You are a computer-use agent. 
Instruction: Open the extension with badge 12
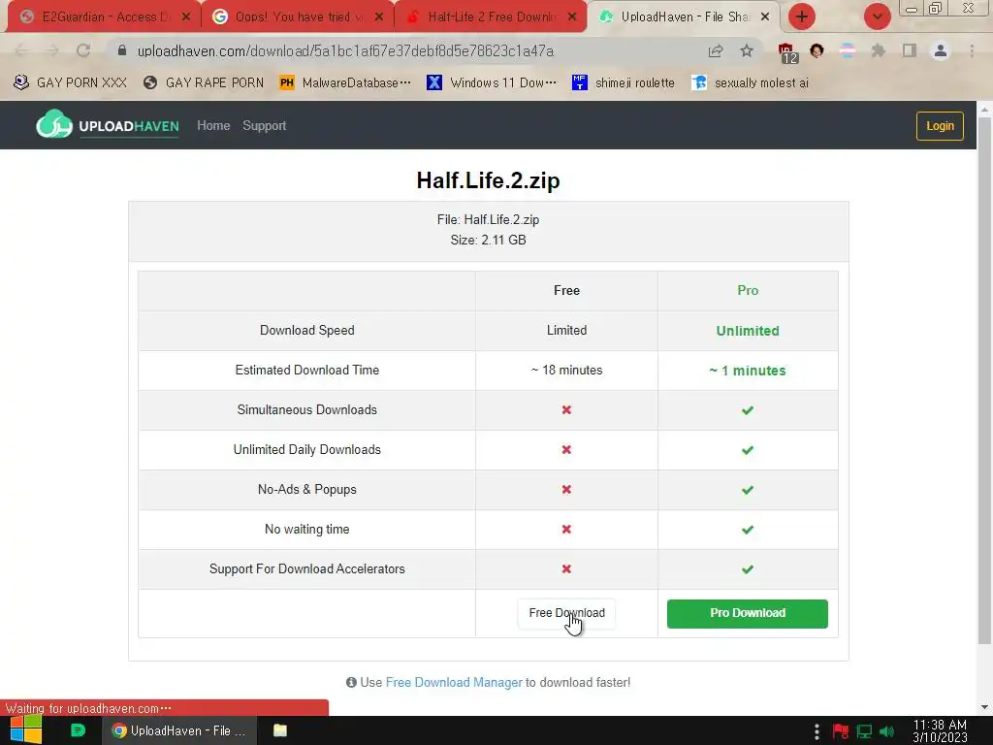click(x=786, y=52)
